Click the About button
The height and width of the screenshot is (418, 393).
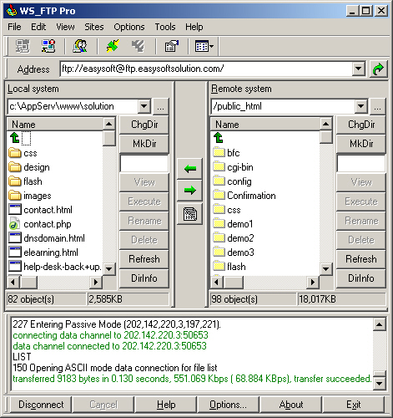291,405
